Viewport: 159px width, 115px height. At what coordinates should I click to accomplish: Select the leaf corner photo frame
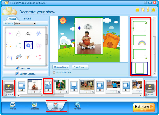point(140,26)
